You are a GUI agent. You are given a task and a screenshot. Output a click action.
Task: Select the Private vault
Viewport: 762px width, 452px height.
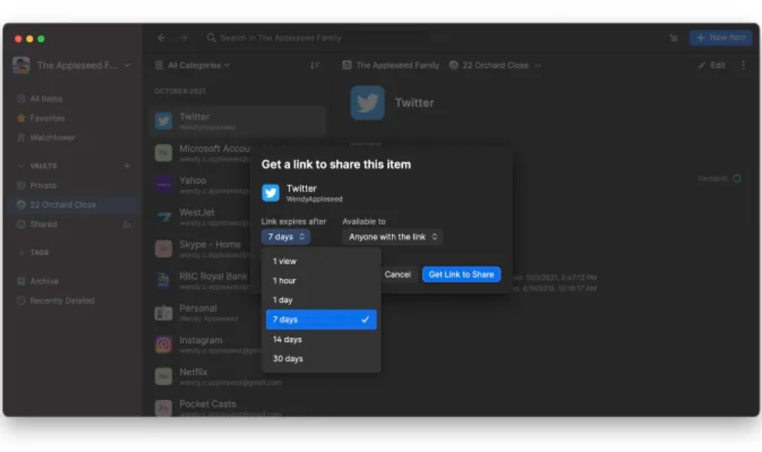coord(73,185)
